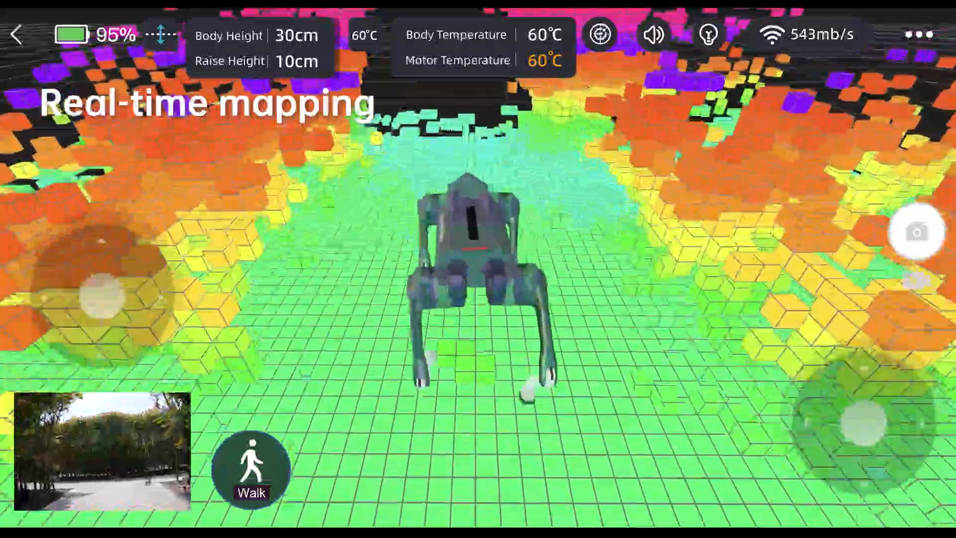Open the body height adjustment arrows icon
956x538 pixels.
pyautogui.click(x=161, y=34)
